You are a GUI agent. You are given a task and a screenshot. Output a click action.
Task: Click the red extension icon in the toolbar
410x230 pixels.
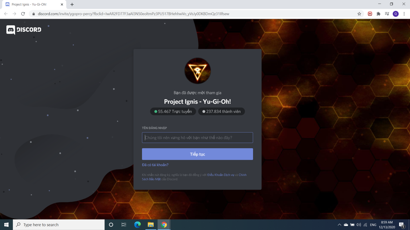pyautogui.click(x=370, y=14)
